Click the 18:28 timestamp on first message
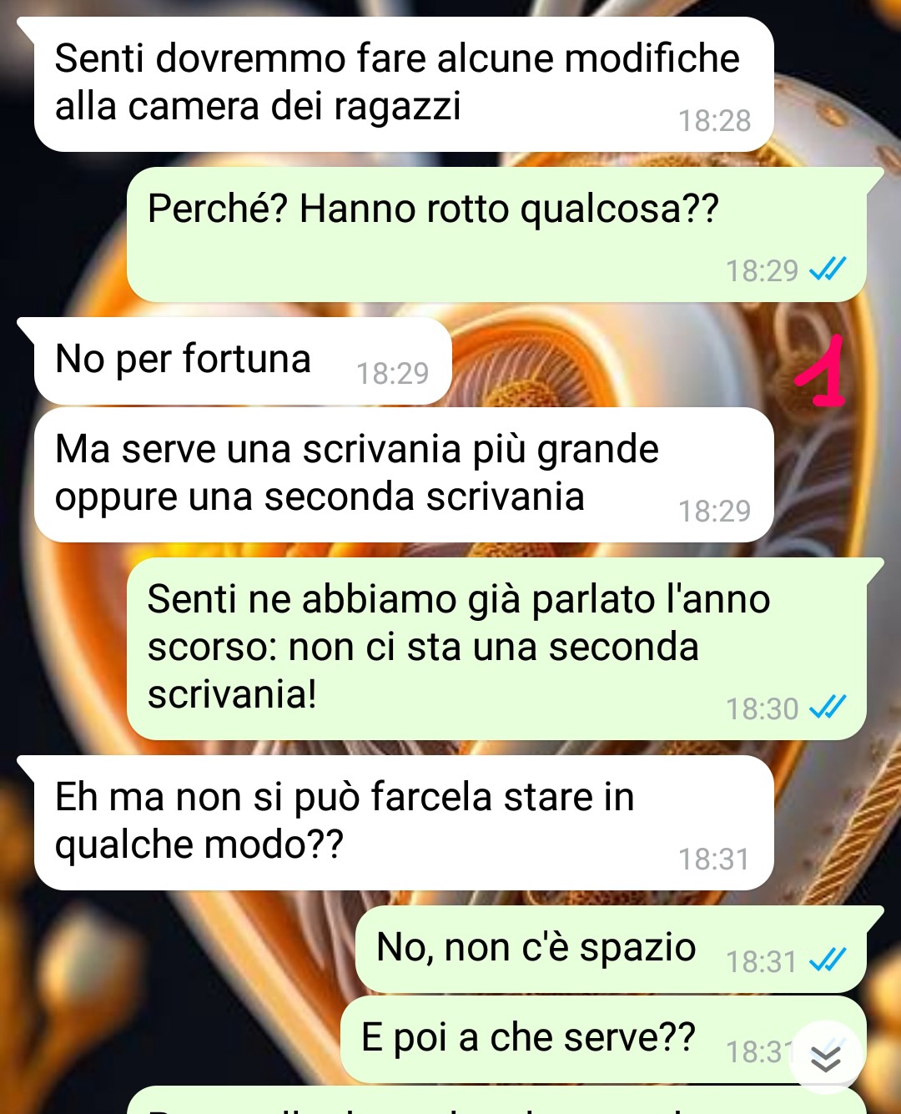This screenshot has width=901, height=1114. click(x=714, y=121)
